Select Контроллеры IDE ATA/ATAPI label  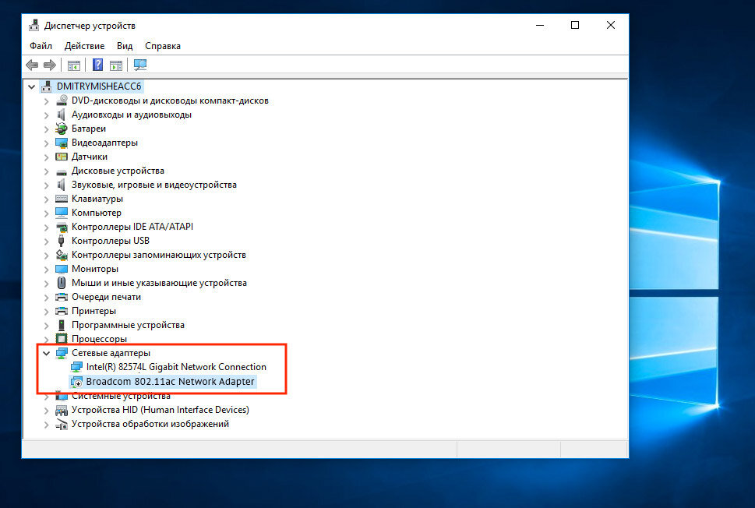click(132, 226)
